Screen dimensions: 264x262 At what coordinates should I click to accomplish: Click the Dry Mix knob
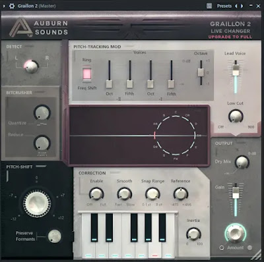point(242,163)
